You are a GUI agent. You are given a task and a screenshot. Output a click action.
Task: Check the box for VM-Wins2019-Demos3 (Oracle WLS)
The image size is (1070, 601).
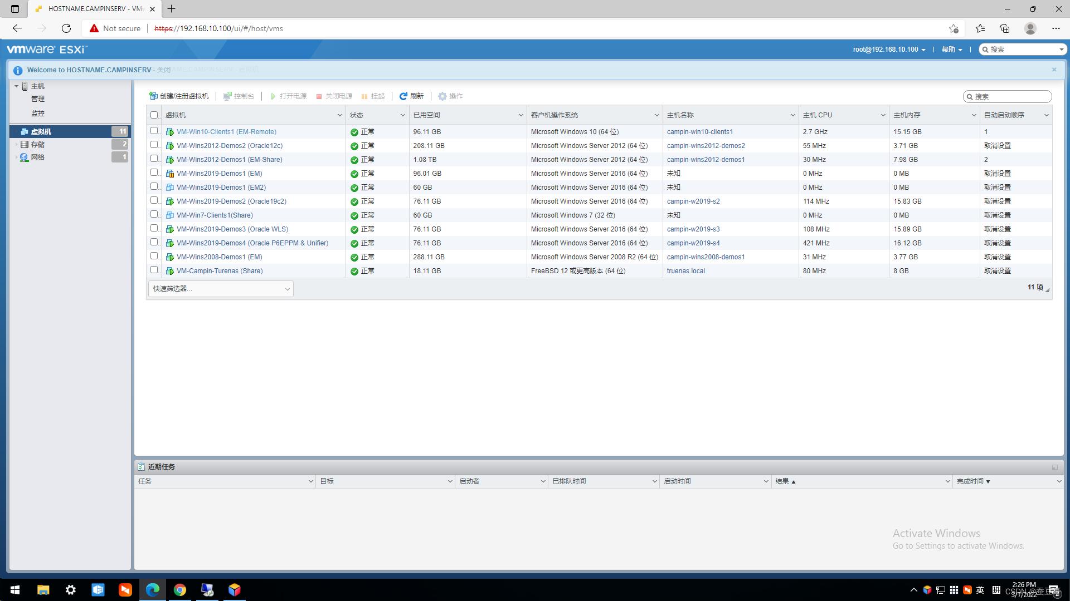coord(154,228)
